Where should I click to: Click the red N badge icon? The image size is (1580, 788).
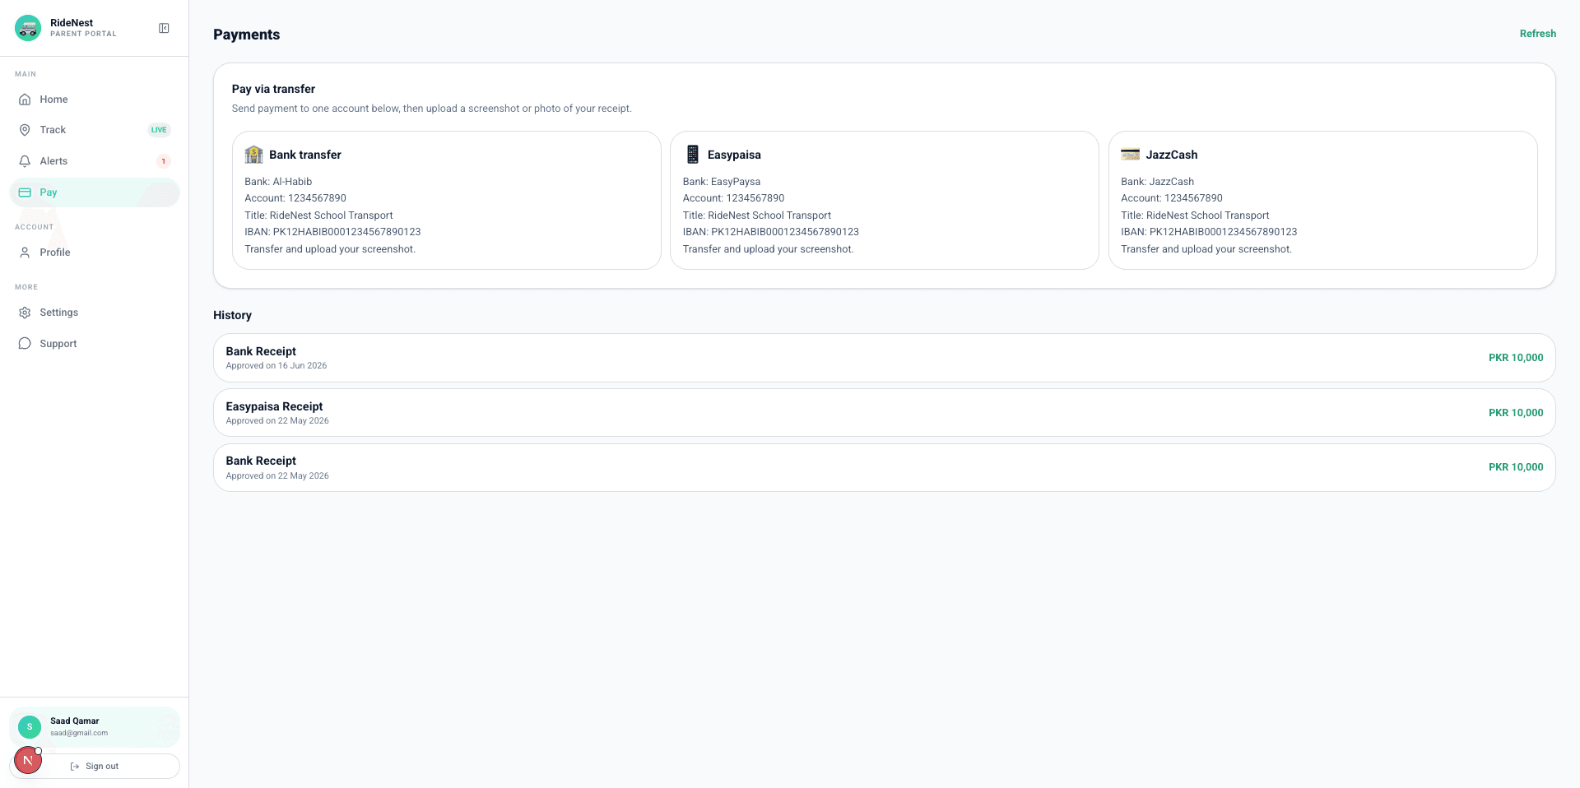click(x=28, y=760)
